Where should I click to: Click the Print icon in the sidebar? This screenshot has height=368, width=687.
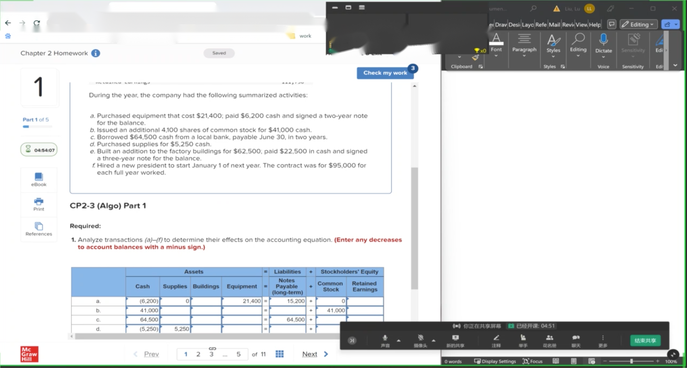click(39, 204)
